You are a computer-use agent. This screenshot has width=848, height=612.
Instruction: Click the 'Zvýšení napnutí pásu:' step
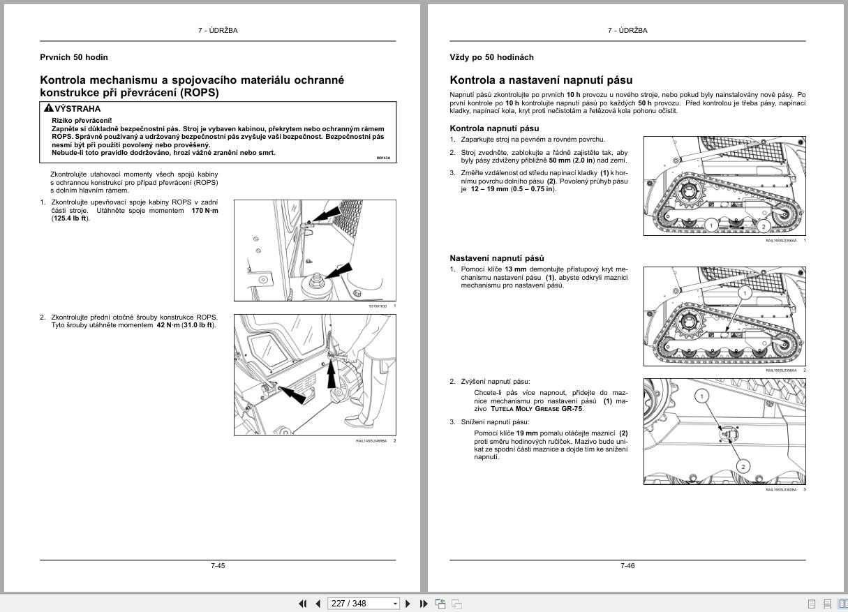(495, 382)
